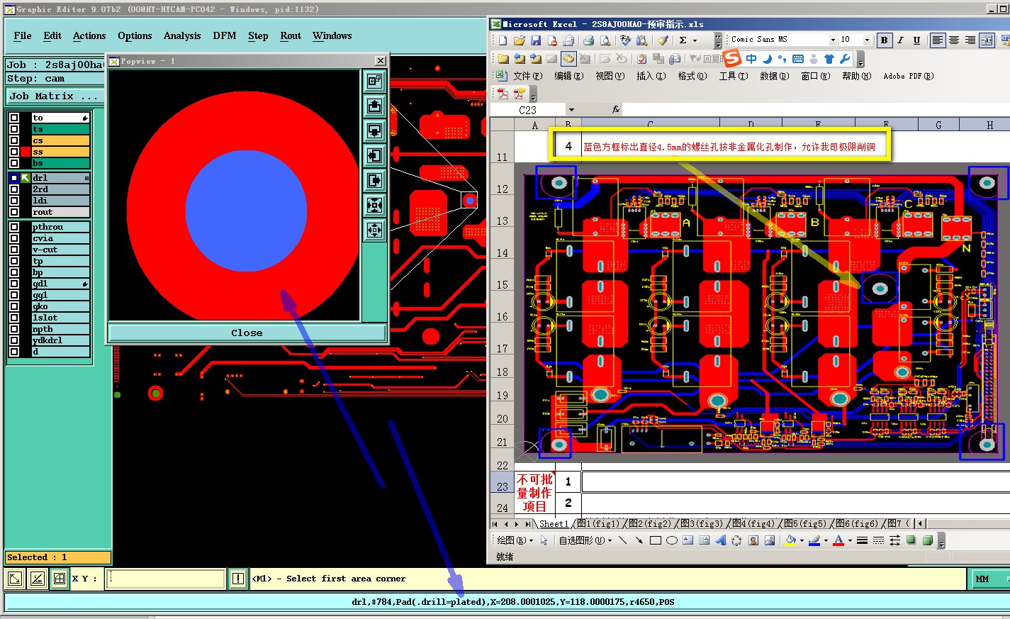The height and width of the screenshot is (619, 1010).
Task: Enable the checkbox for layer npth
Action: click(x=14, y=329)
